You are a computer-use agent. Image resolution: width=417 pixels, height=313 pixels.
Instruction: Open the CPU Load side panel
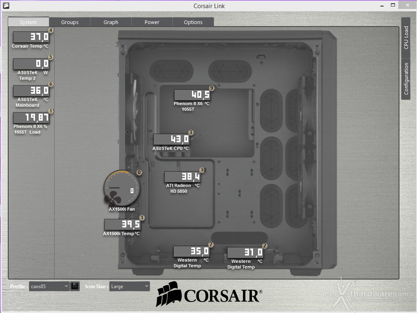click(406, 38)
